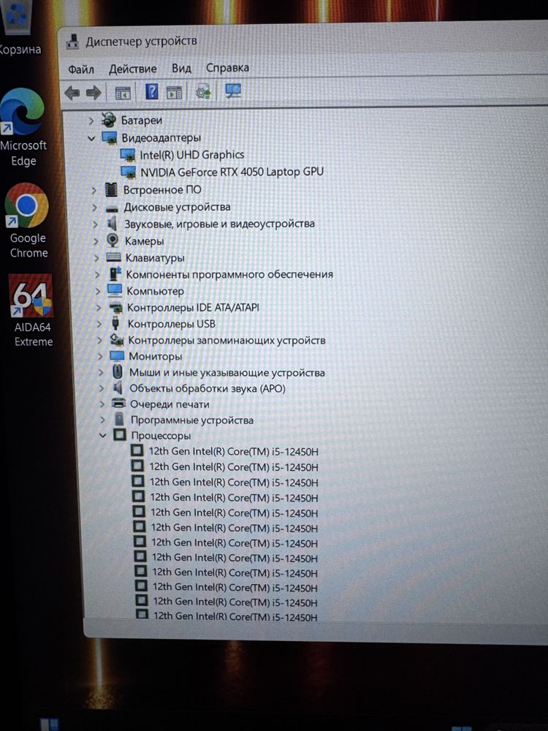
Task: Click the update driver toolbar icon with green arrow
Action: click(204, 91)
